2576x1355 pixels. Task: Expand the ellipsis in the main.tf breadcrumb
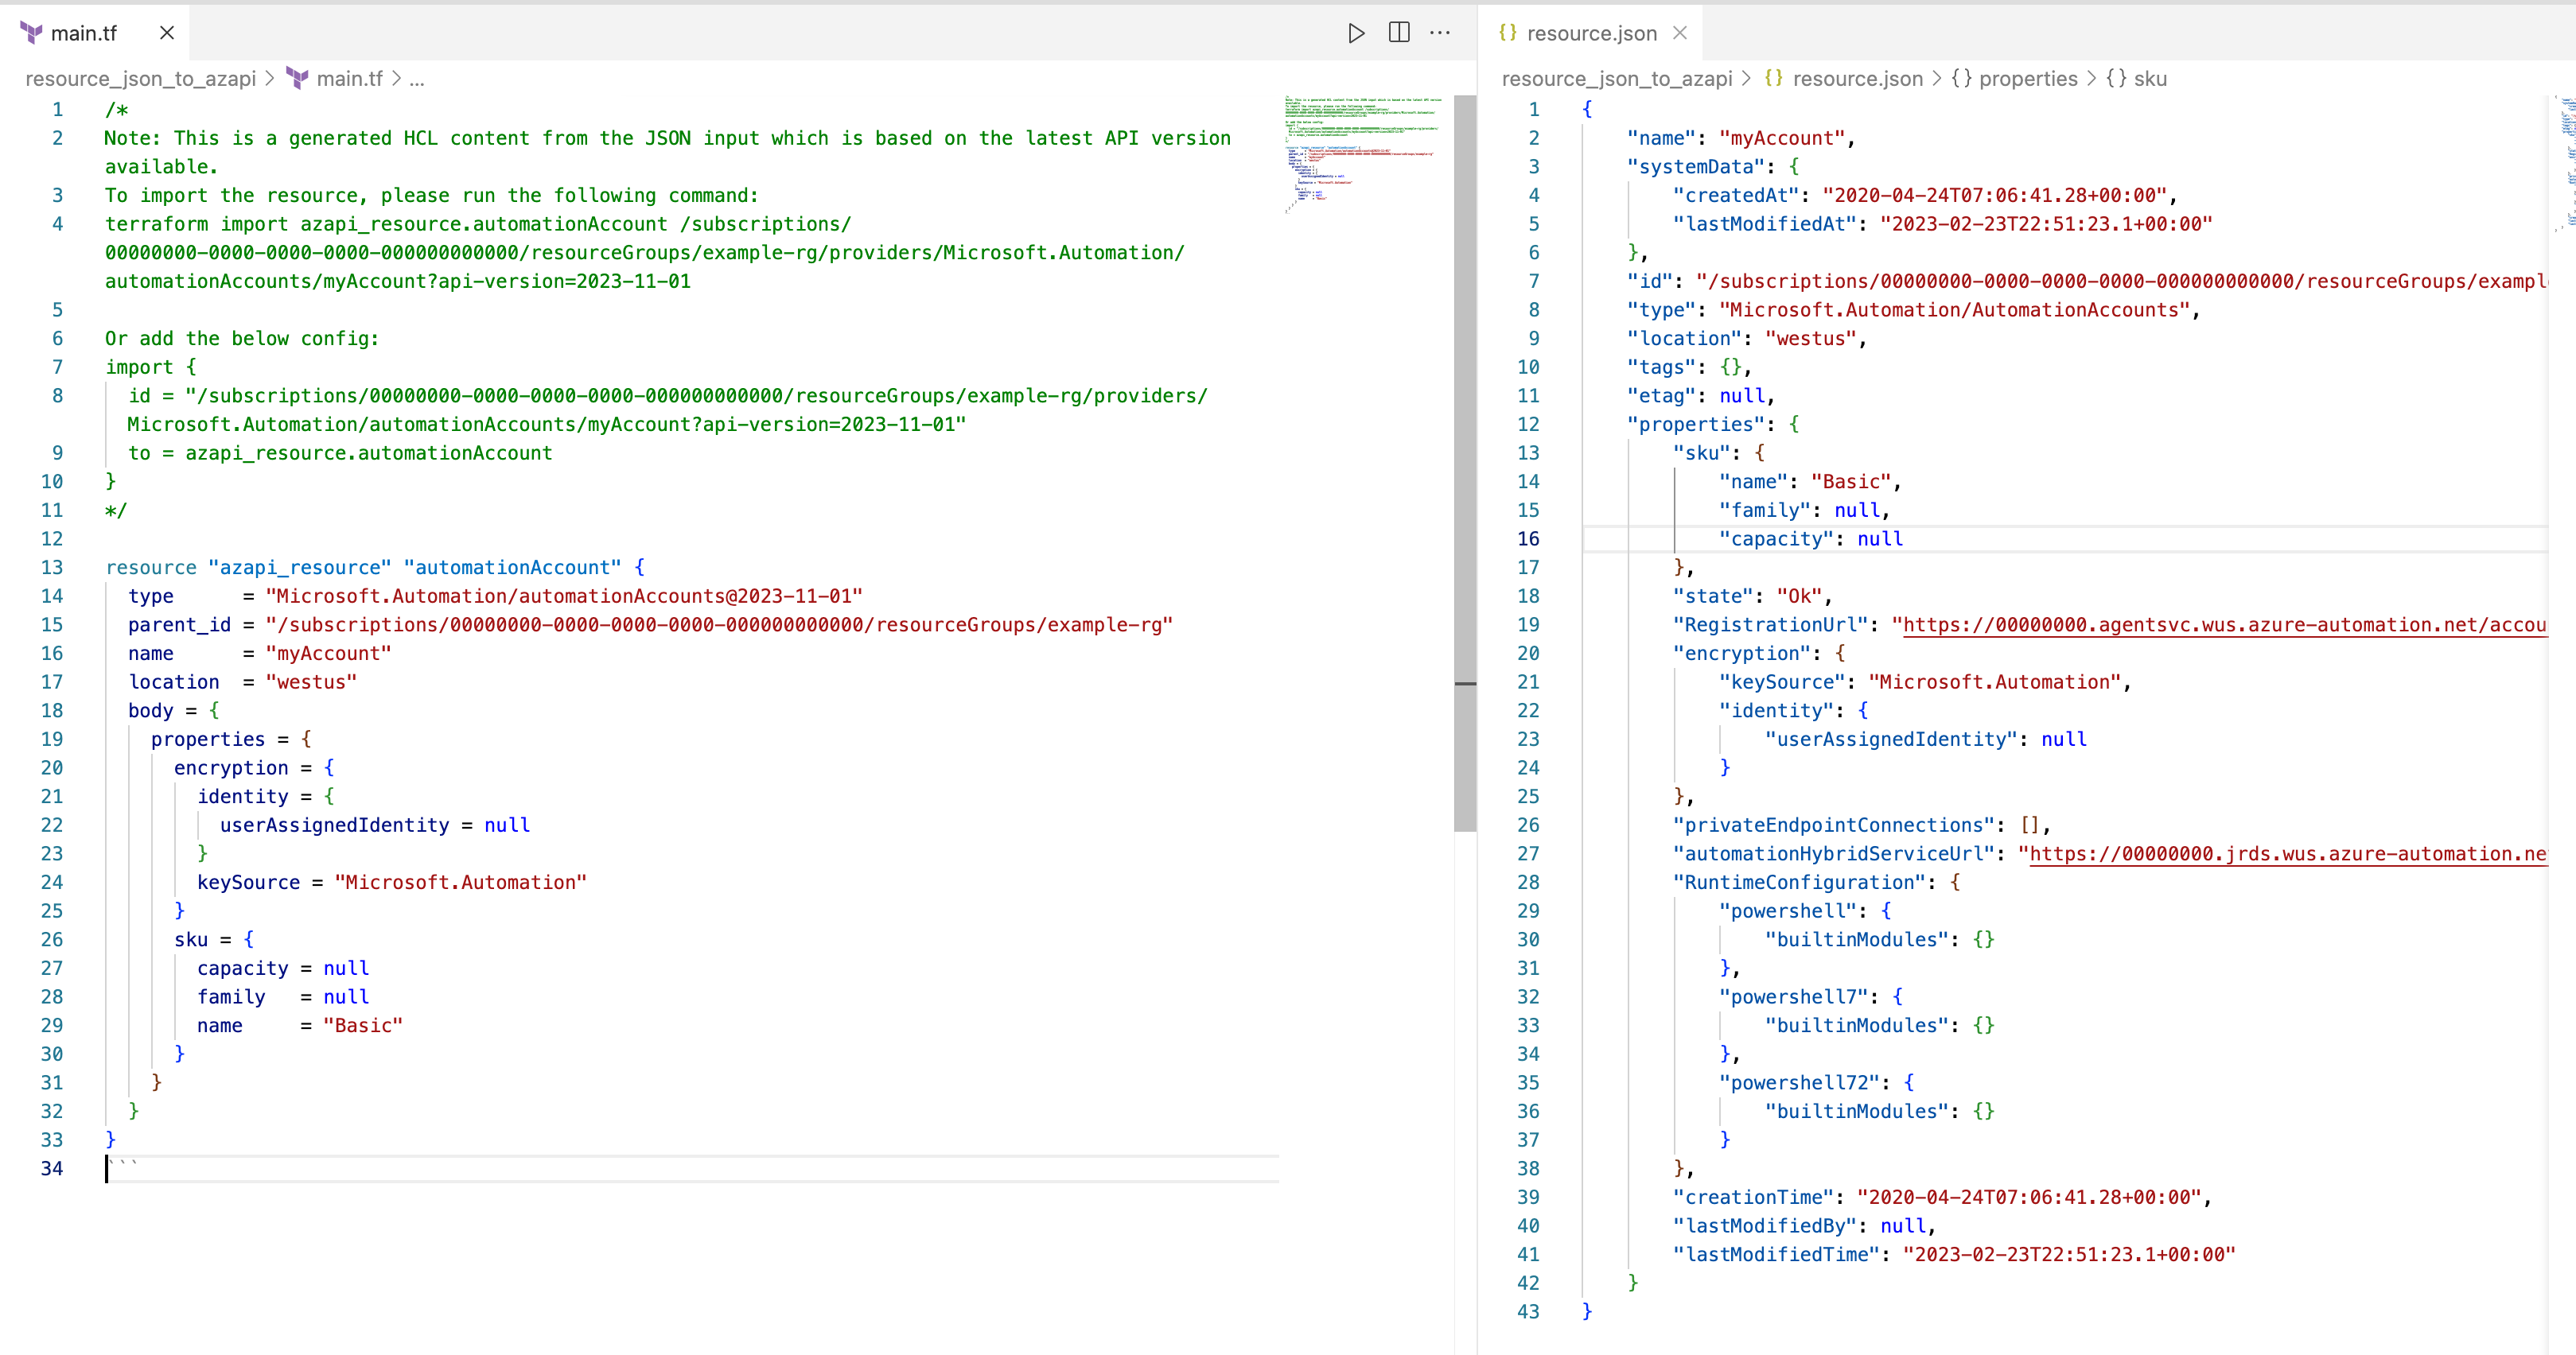tap(418, 79)
